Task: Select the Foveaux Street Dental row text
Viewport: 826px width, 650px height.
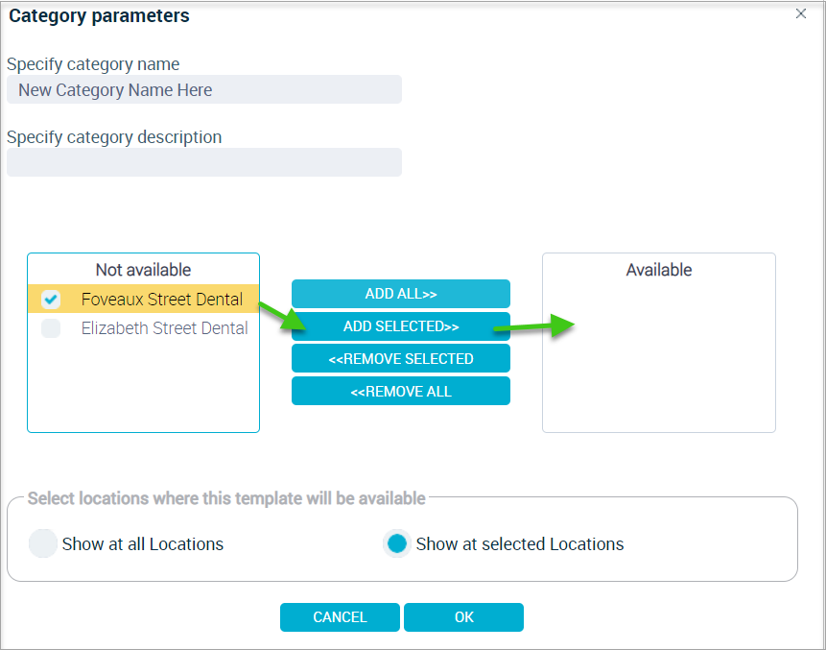Action: (x=162, y=300)
